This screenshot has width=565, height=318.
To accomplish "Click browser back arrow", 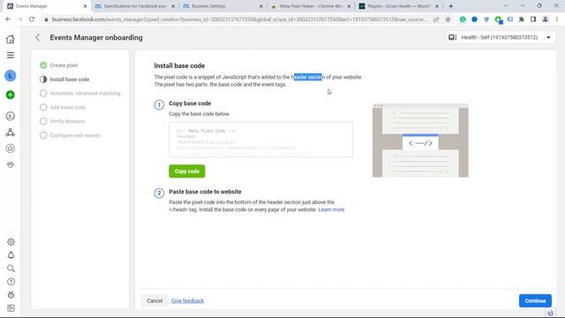I will [8, 19].
